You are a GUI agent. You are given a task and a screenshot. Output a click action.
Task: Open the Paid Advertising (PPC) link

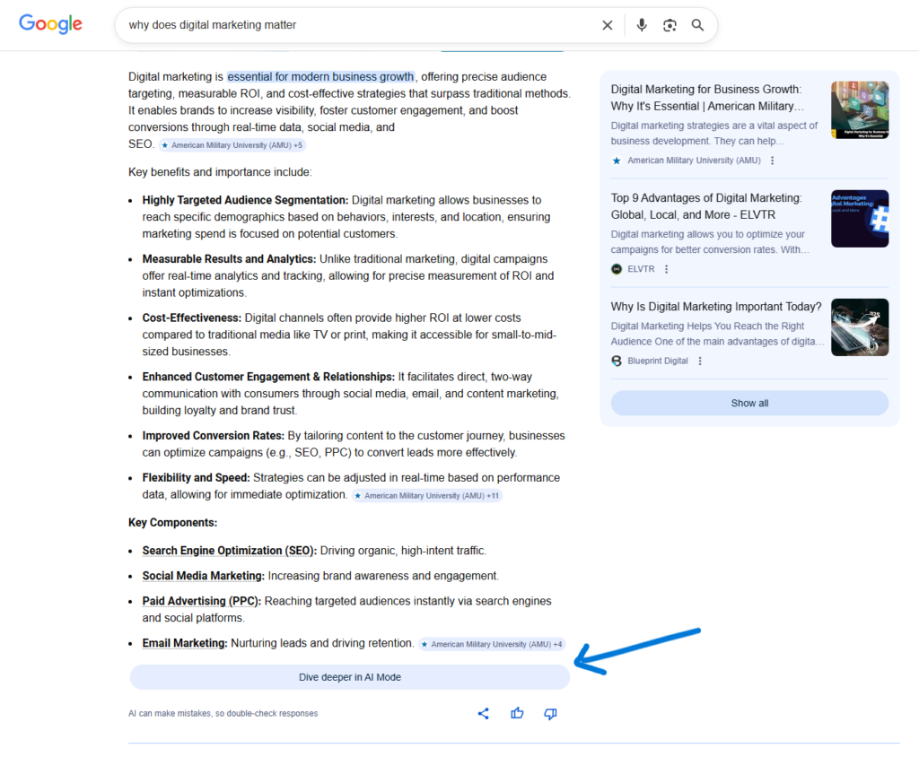(198, 601)
